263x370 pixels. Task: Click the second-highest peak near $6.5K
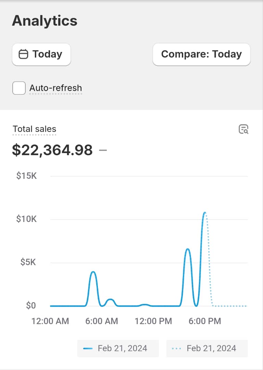pos(188,249)
